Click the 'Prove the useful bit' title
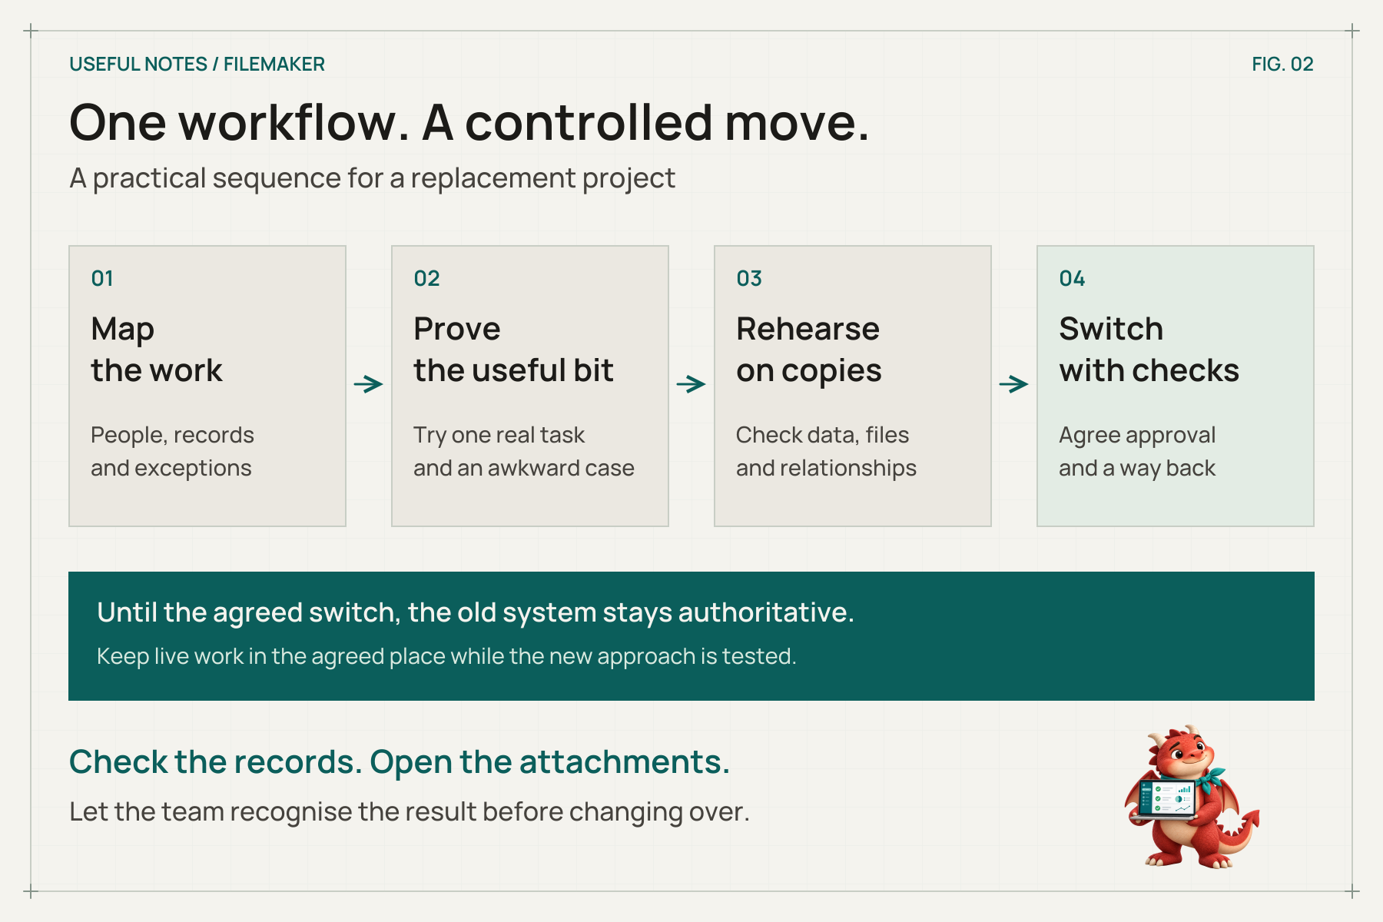The image size is (1383, 922). [513, 350]
